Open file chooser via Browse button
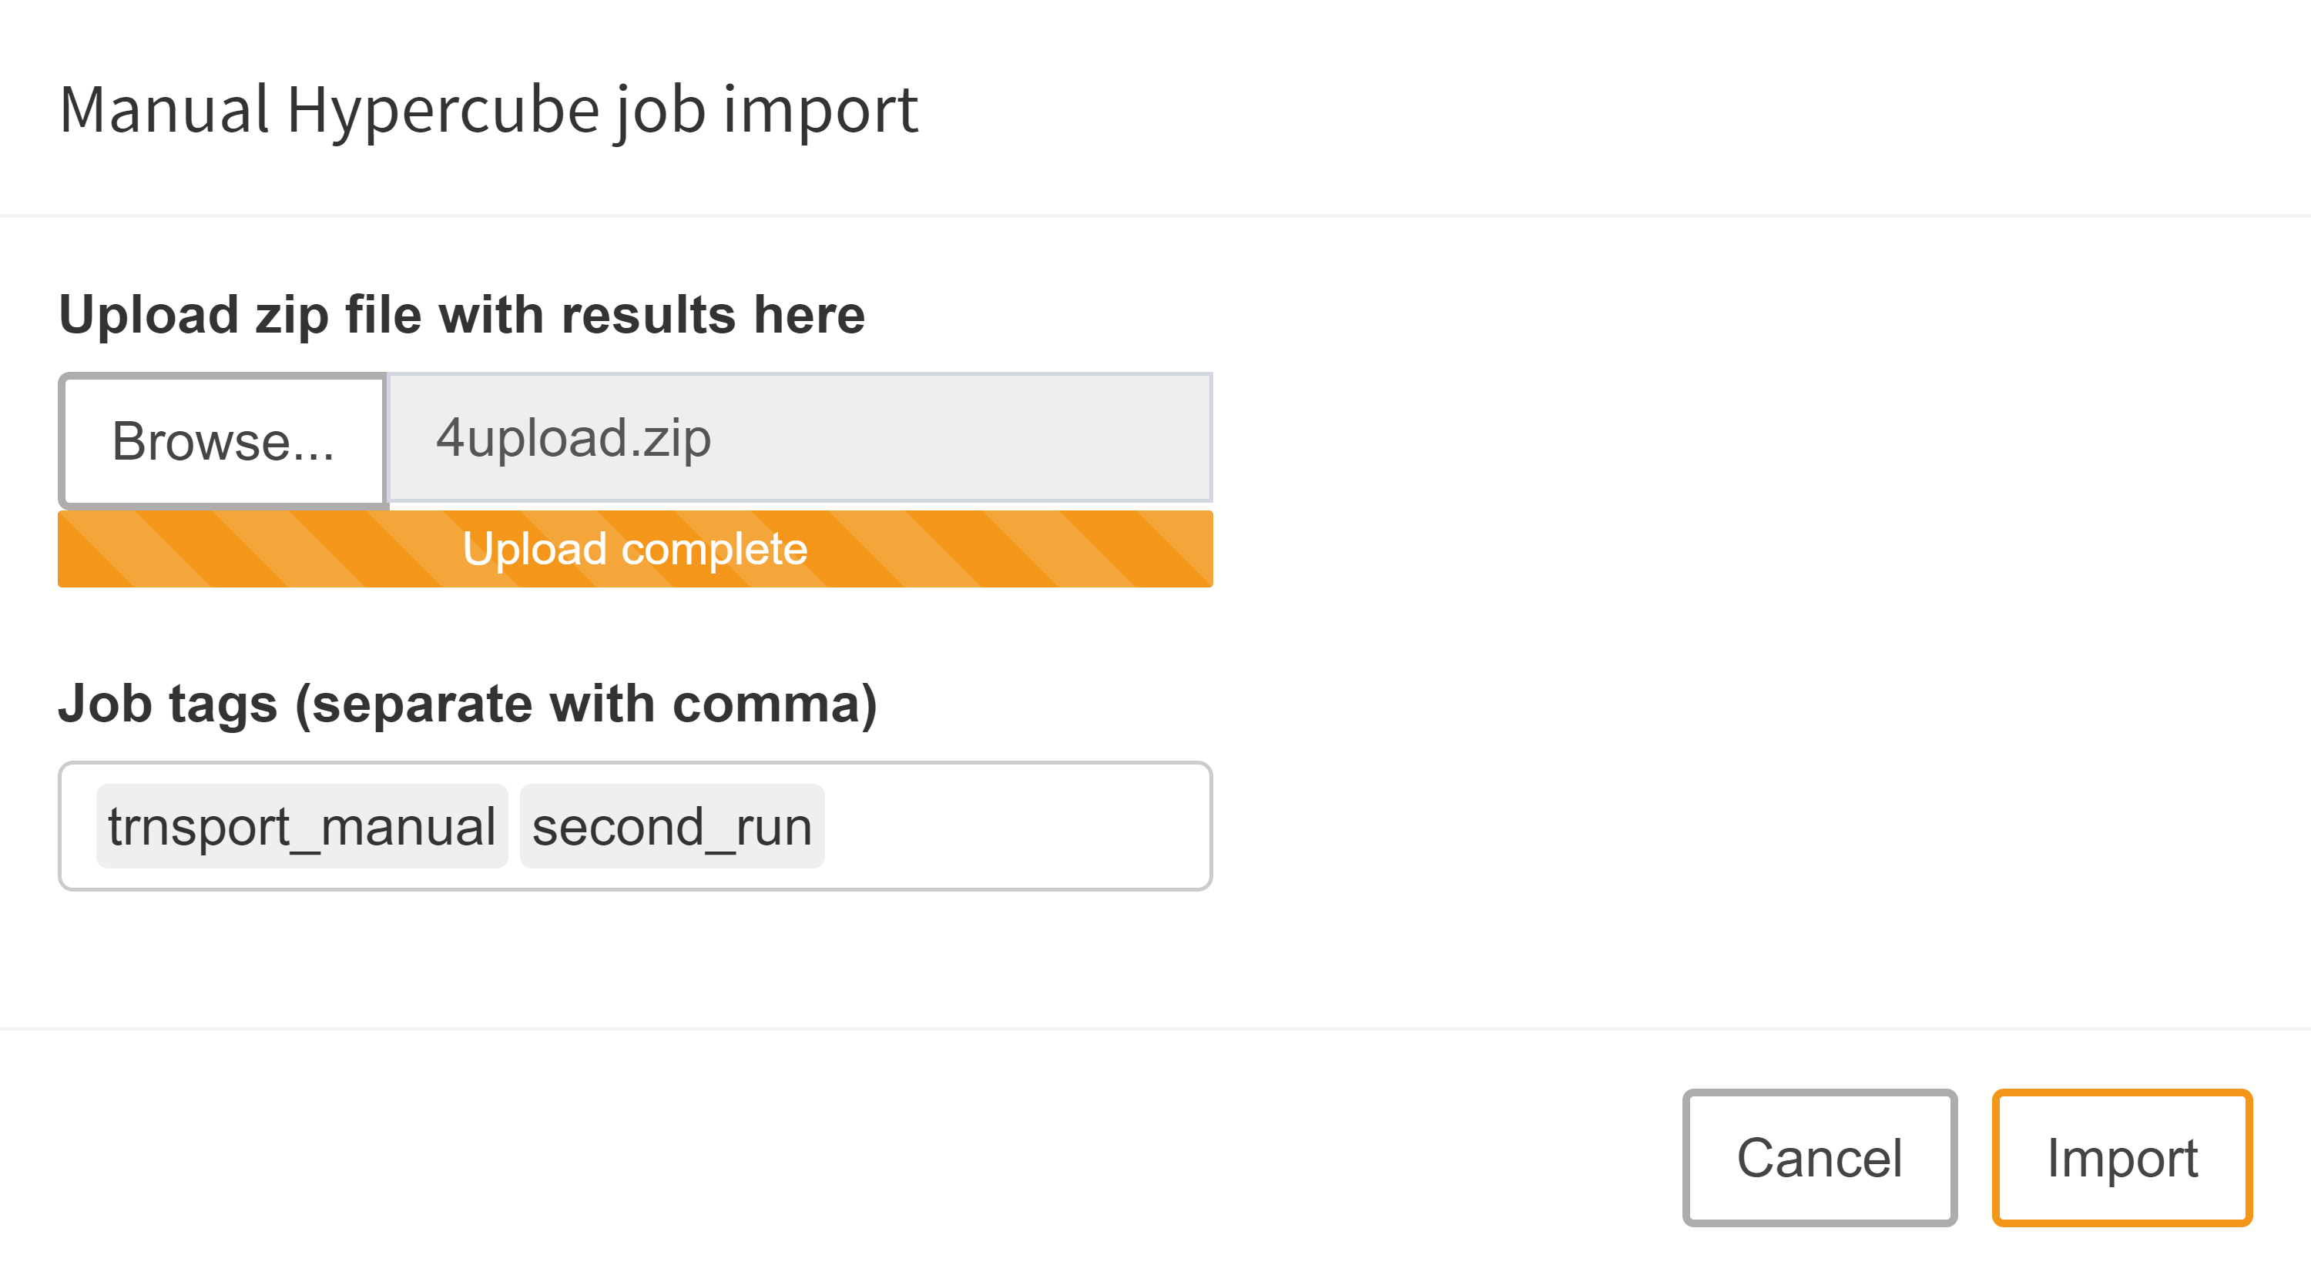 (x=223, y=441)
